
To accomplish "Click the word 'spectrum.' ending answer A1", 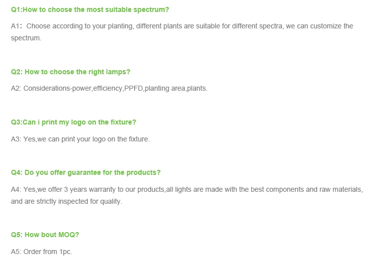I will (26, 38).
